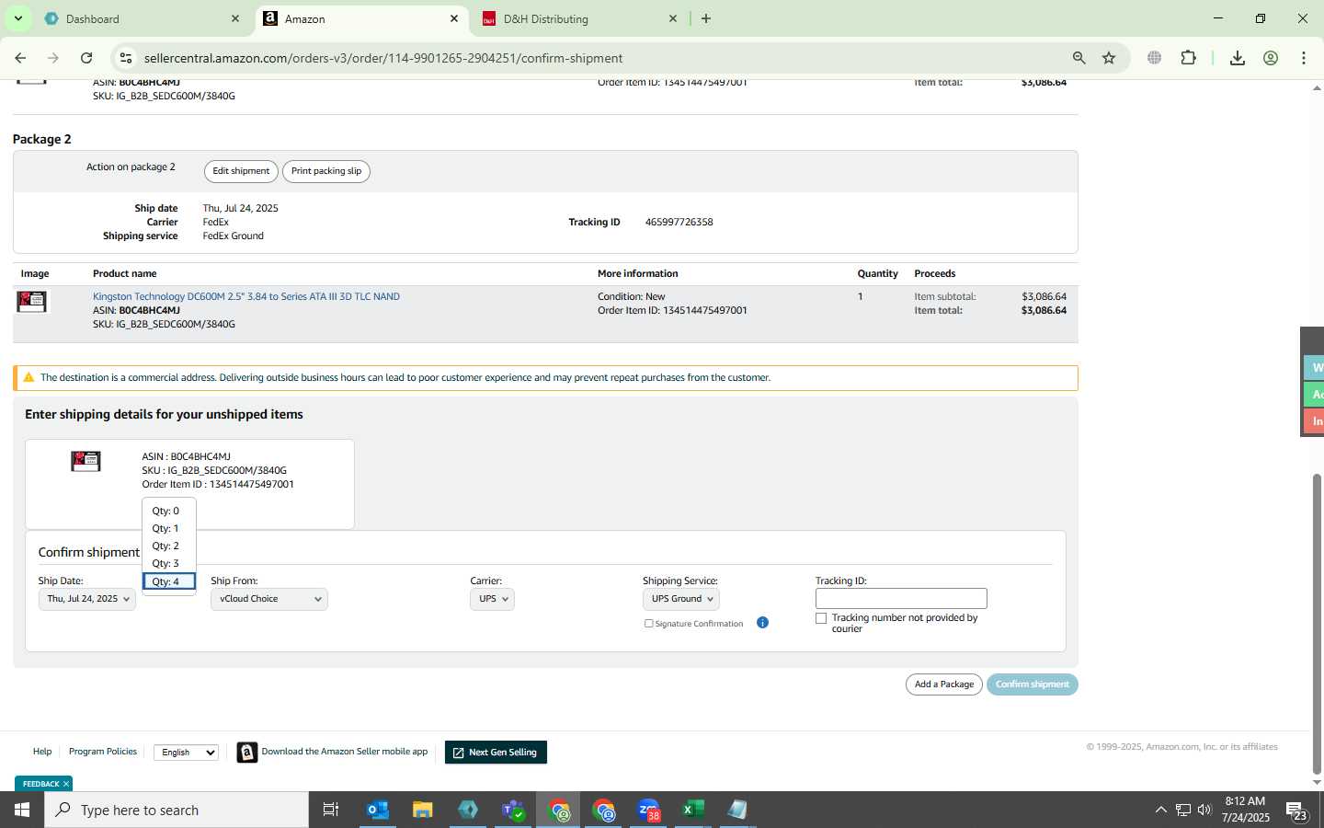Open the browser Downloads icon
This screenshot has height=828, width=1324.
click(1238, 58)
